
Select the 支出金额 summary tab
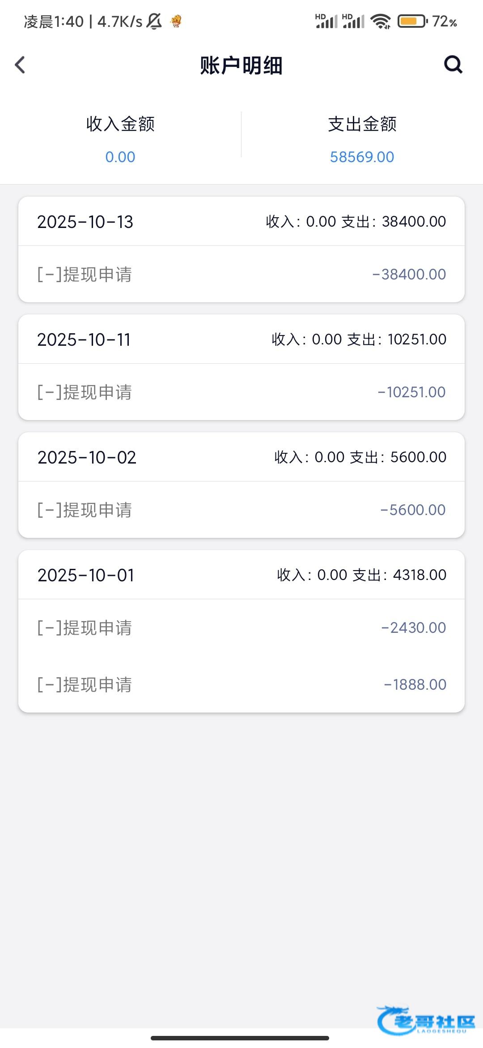[x=362, y=139]
